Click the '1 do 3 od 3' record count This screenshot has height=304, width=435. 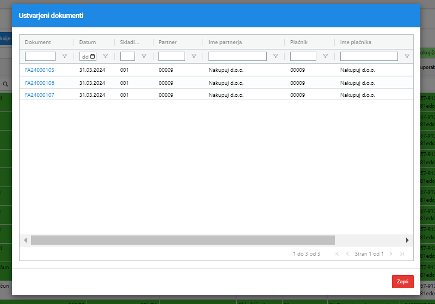click(307, 254)
